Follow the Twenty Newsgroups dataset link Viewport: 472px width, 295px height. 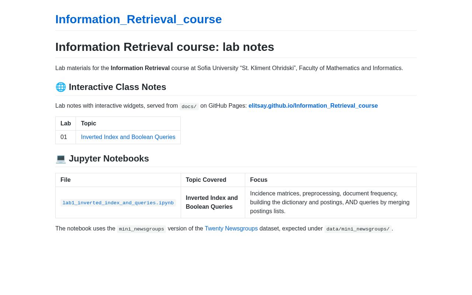click(231, 229)
